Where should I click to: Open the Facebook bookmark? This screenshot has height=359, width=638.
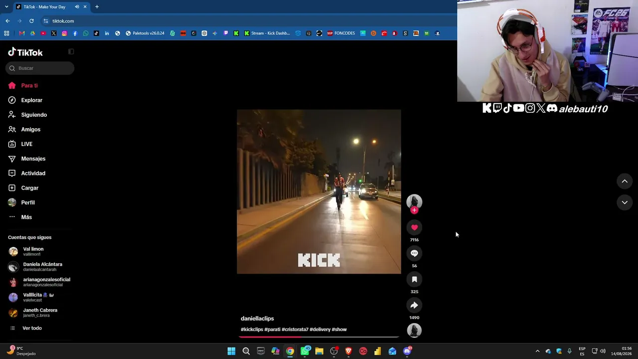click(75, 33)
